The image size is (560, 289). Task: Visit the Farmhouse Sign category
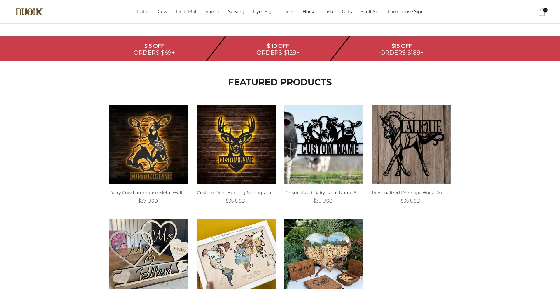pos(406,12)
